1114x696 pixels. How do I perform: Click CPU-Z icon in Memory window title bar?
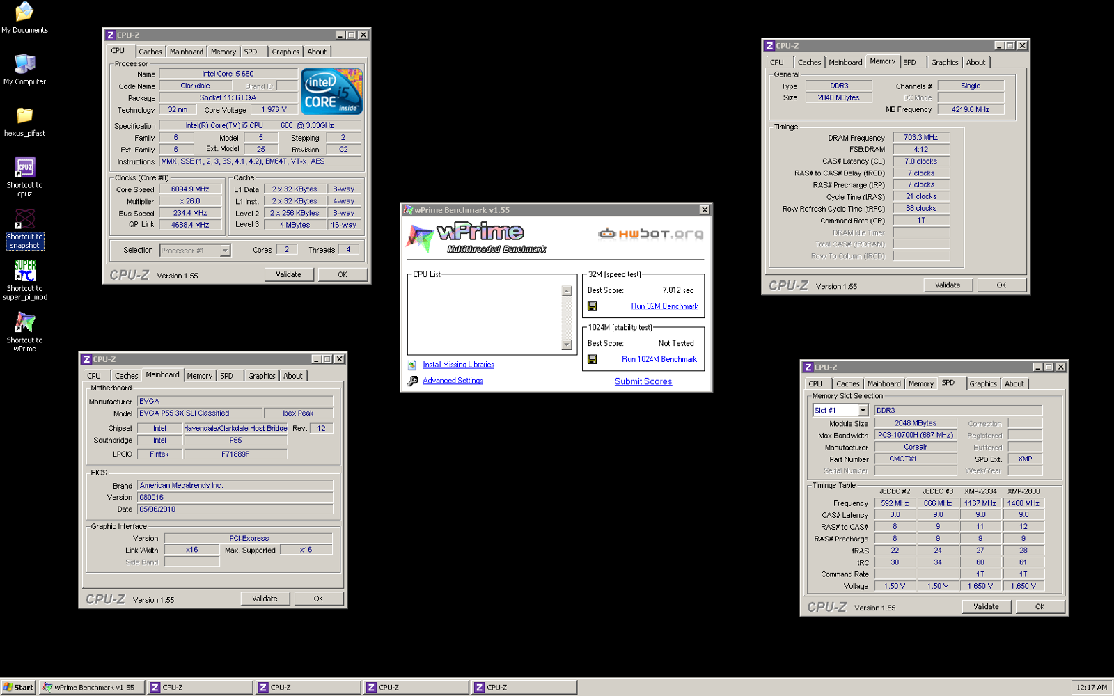click(x=769, y=45)
